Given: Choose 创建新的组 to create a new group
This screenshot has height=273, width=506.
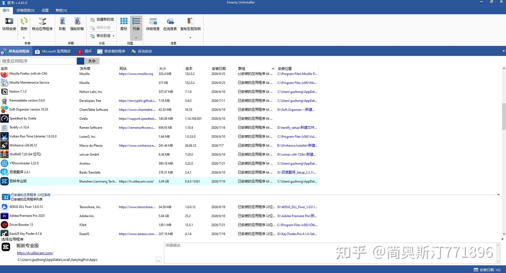Looking at the screenshot, I should (102, 20).
